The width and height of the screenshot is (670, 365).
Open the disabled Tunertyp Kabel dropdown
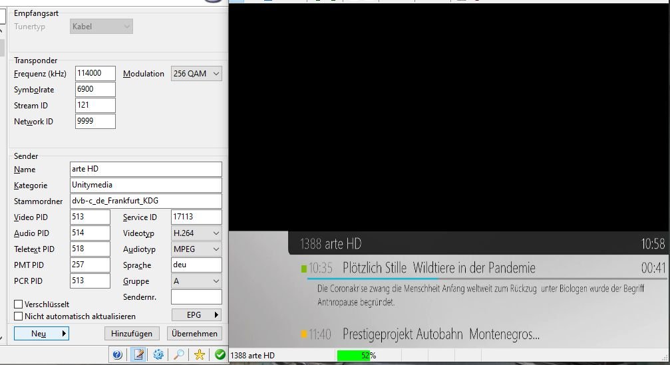[101, 27]
